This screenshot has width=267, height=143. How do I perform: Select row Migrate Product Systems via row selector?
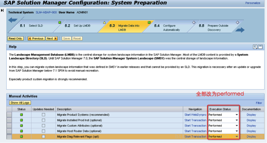[x=9, y=115]
